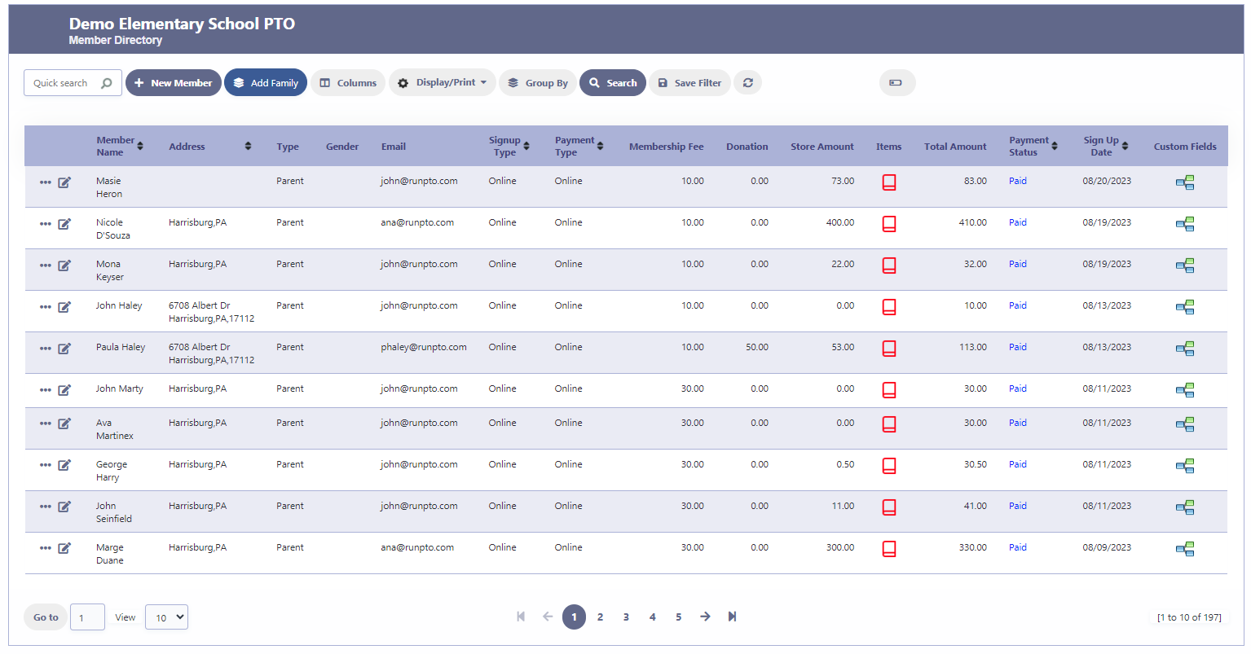Click the Quick search input field

65,83
